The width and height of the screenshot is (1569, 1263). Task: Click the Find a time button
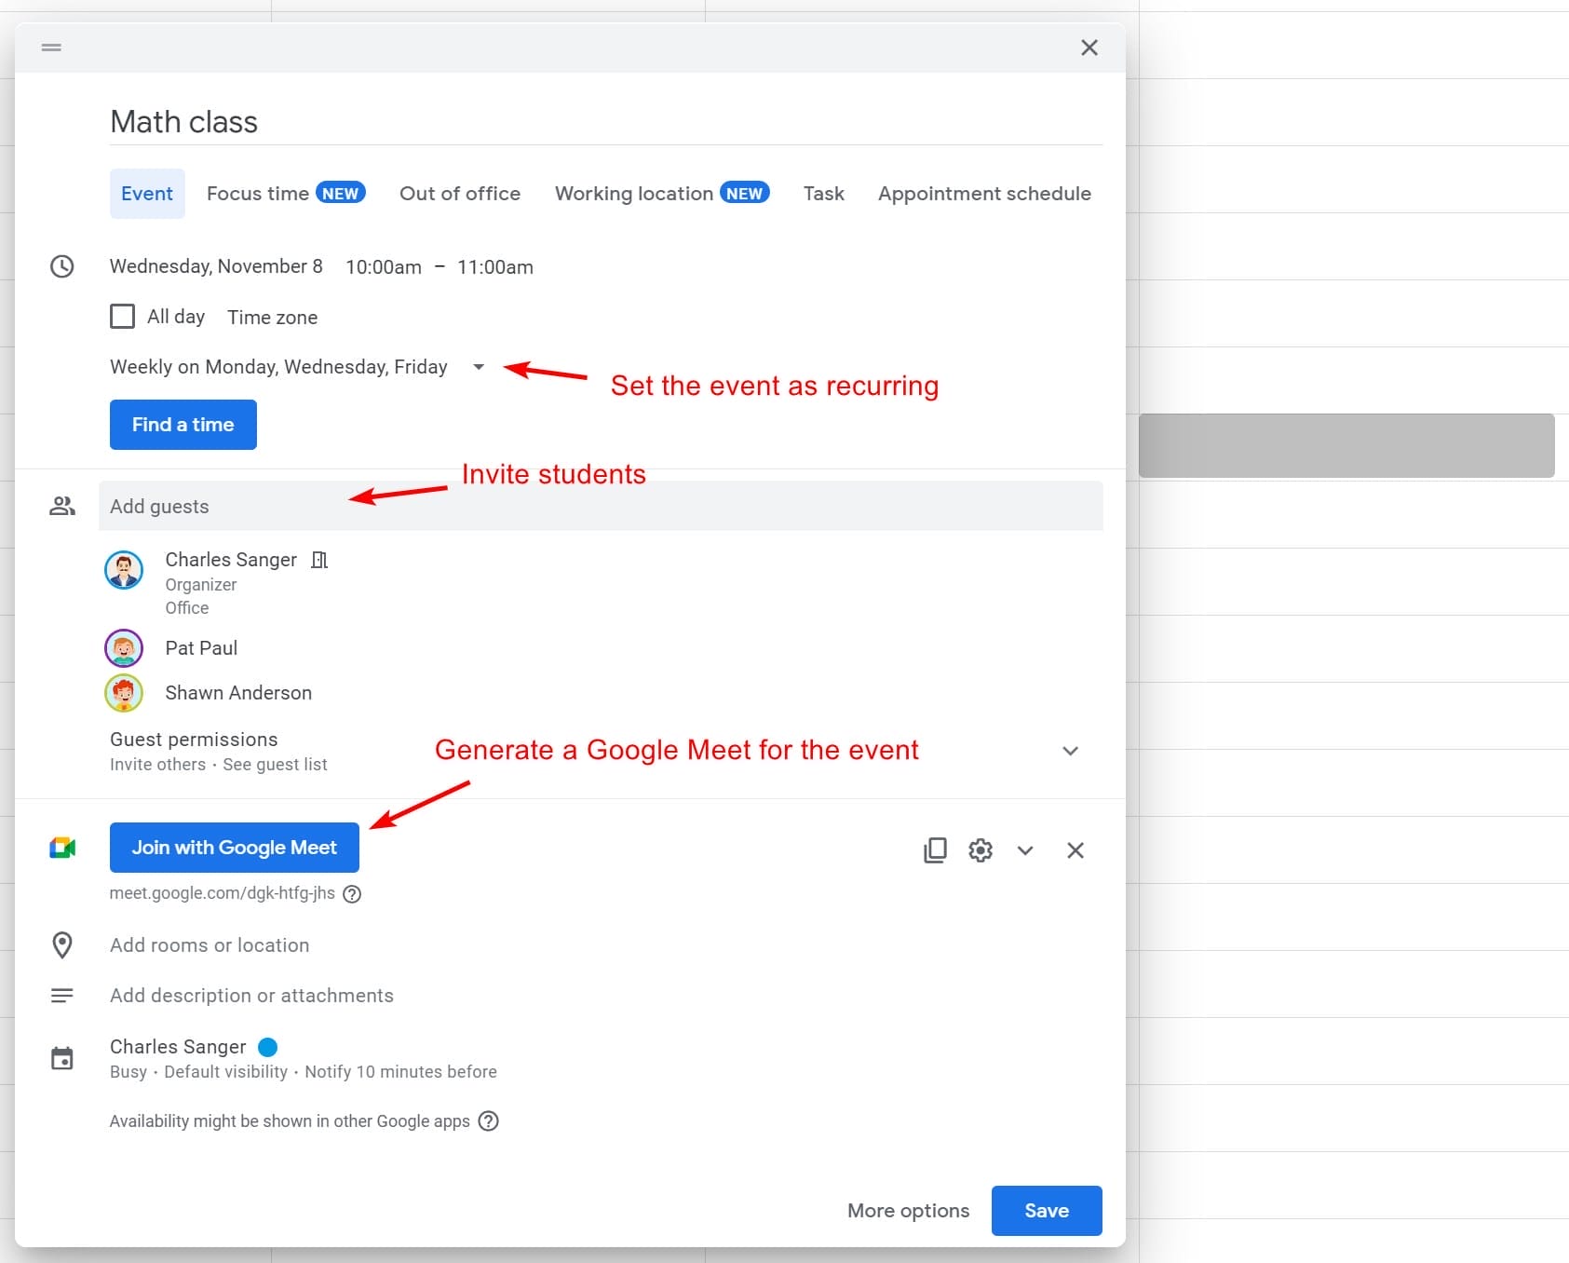183,425
